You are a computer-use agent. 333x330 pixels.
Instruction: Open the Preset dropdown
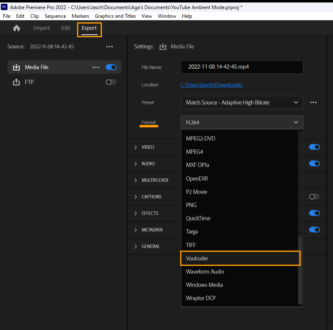coord(242,103)
